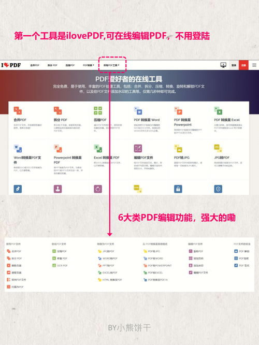Open the PDF 转换至 Powerpoint card icon
This screenshot has height=345, width=259.
click(x=178, y=110)
